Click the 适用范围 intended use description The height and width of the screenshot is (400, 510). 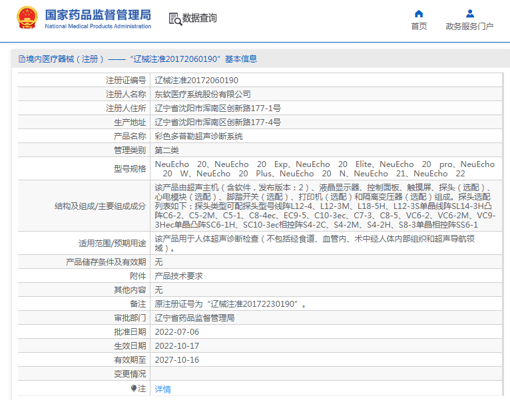[x=314, y=243]
